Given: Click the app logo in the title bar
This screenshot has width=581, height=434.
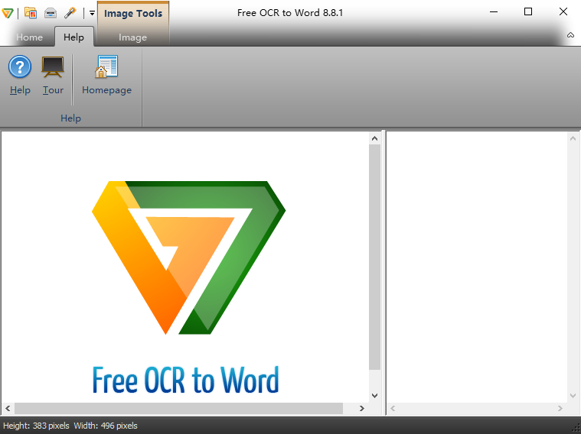Looking at the screenshot, I should [8, 13].
